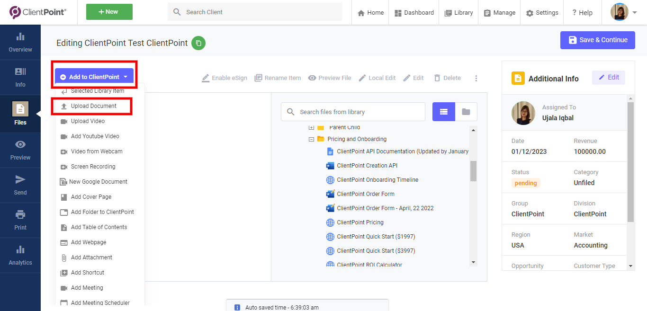
Task: Open the Send sidebar section
Action: pyautogui.click(x=20, y=186)
